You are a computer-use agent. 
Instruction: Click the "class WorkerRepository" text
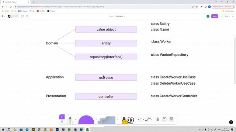(170, 55)
